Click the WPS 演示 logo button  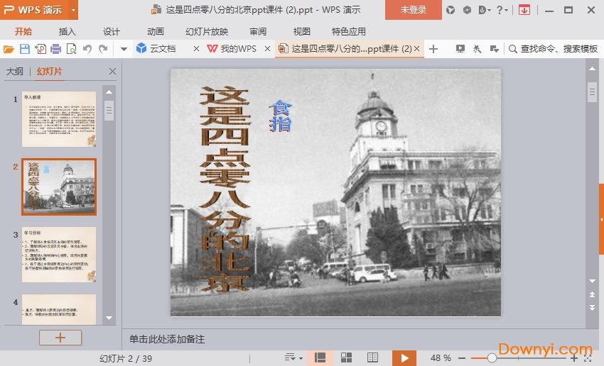coord(34,10)
